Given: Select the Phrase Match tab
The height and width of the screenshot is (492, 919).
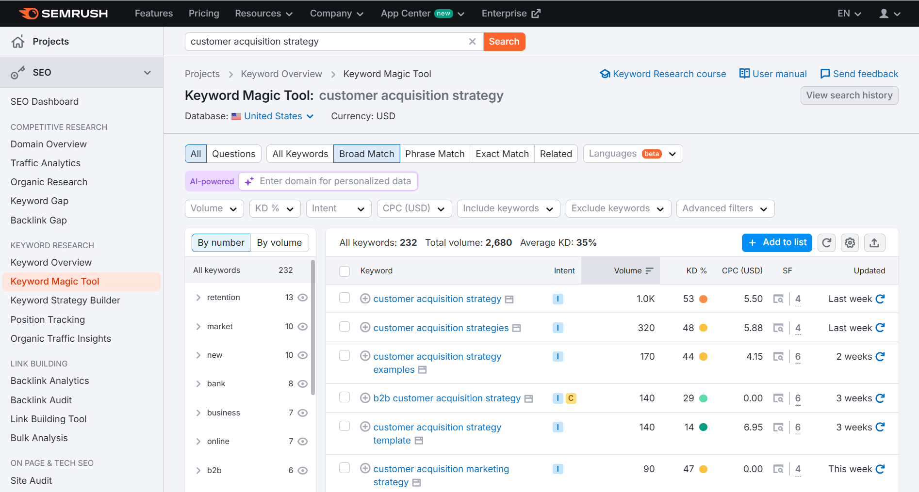Looking at the screenshot, I should tap(435, 154).
